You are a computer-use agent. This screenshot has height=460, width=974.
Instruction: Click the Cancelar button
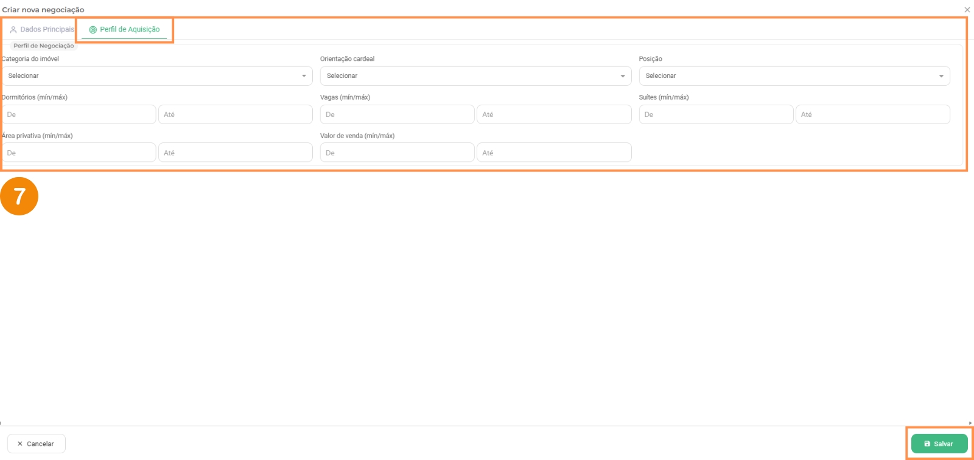(36, 444)
